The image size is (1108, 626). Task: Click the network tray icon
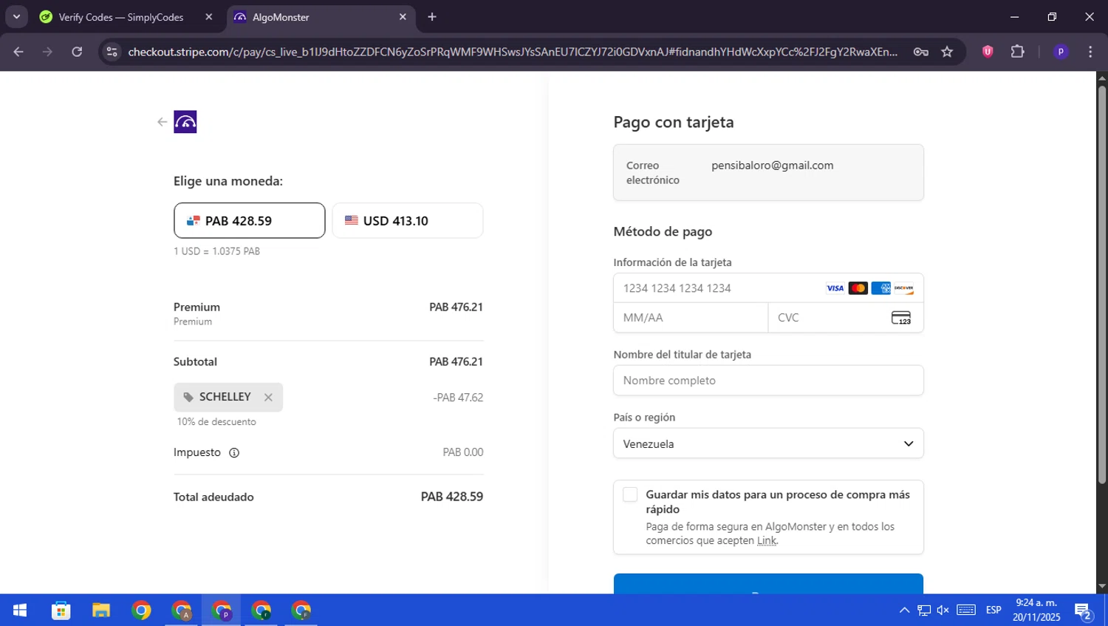coord(924,610)
